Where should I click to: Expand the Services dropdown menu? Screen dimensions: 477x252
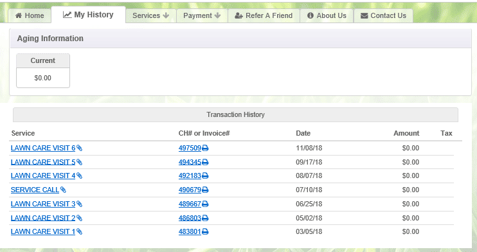tap(150, 15)
